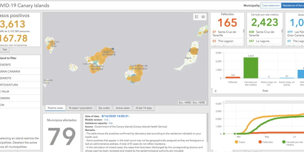The image size is (304, 152).
Task: Filter by TENERIFE island
Action: pos(20,65)
